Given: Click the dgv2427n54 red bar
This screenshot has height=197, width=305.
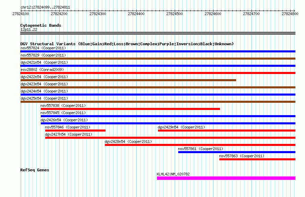Looking at the screenshot, I should [170, 138].
